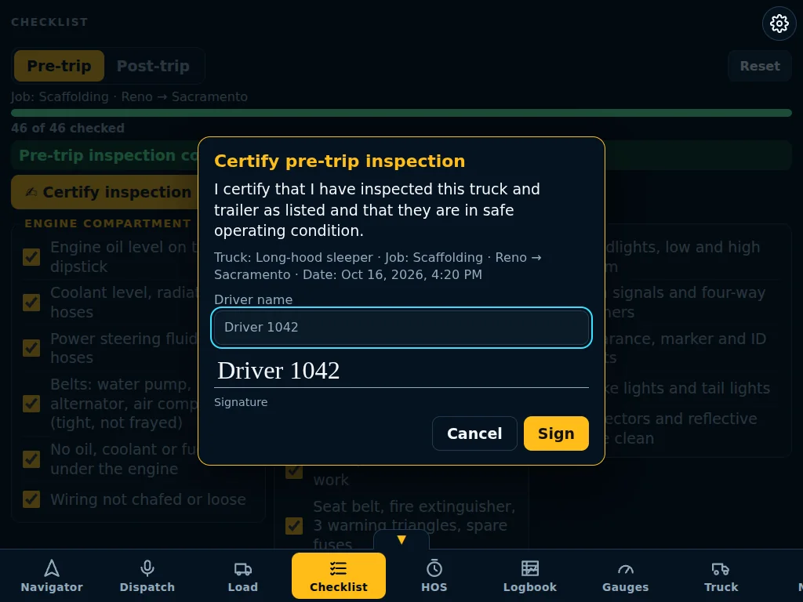The width and height of the screenshot is (803, 602).
Task: Click '46 of 46 checked' text
Action: 67,128
